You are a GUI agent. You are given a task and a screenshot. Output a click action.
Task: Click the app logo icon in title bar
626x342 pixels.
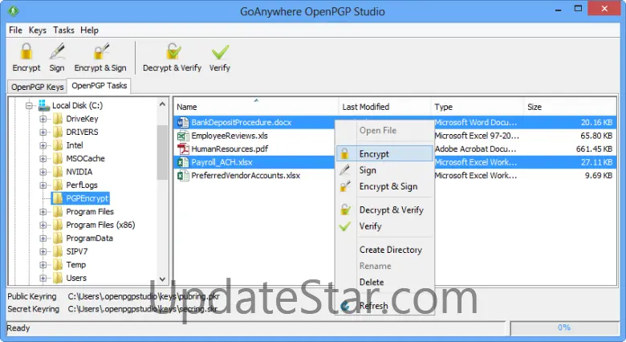pyautogui.click(x=13, y=10)
